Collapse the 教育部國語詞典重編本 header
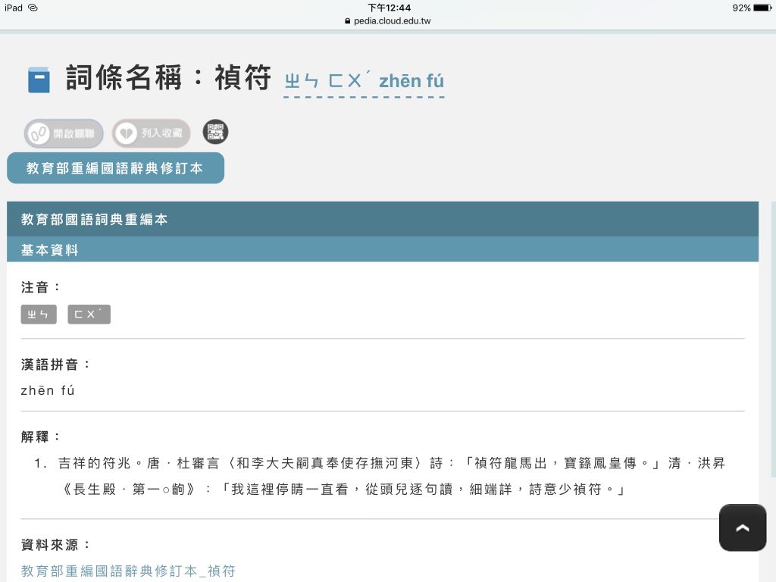Screen dimensions: 776x582 click(382, 219)
